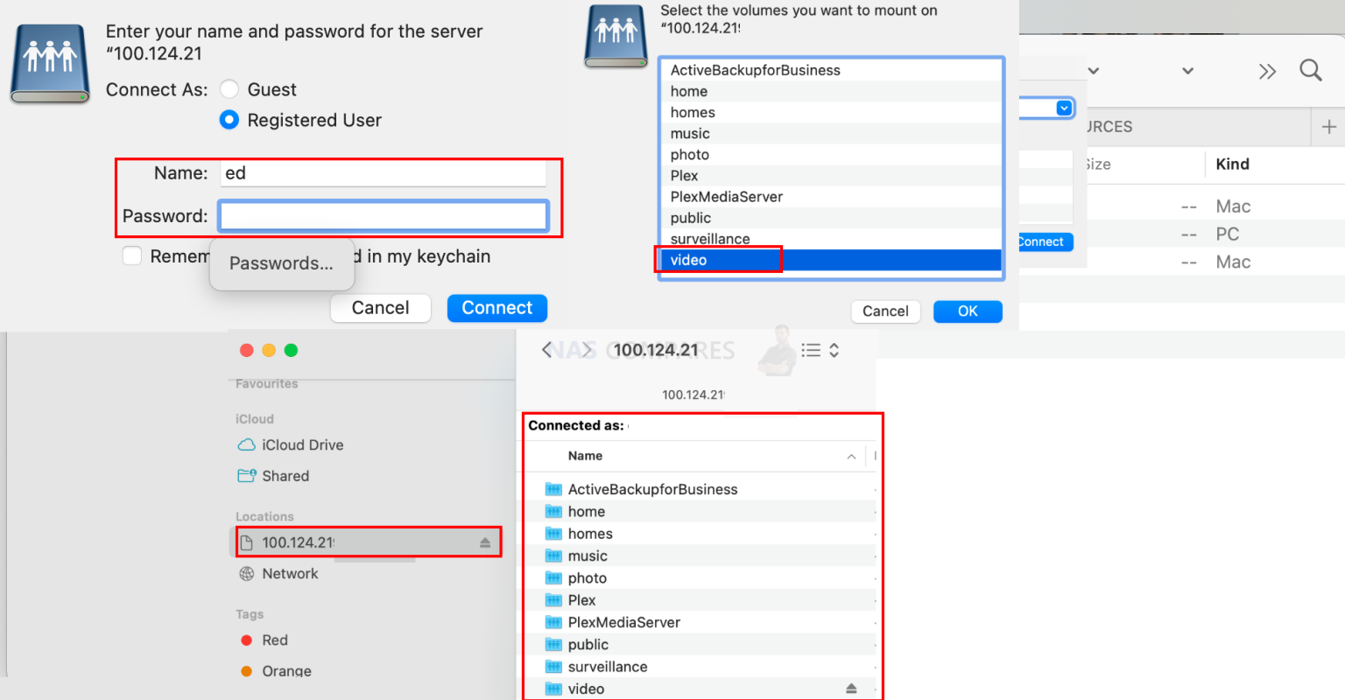Click the double-chevron toolbar overflow control

point(1267,71)
